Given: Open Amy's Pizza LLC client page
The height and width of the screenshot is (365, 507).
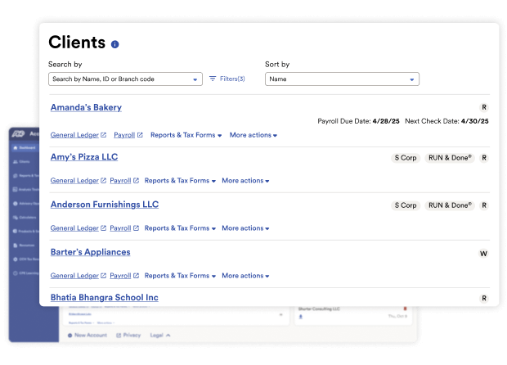Looking at the screenshot, I should click(84, 157).
